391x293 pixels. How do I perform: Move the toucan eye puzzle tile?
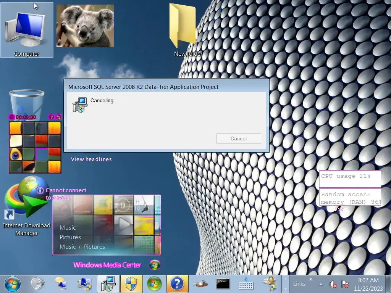16,154
